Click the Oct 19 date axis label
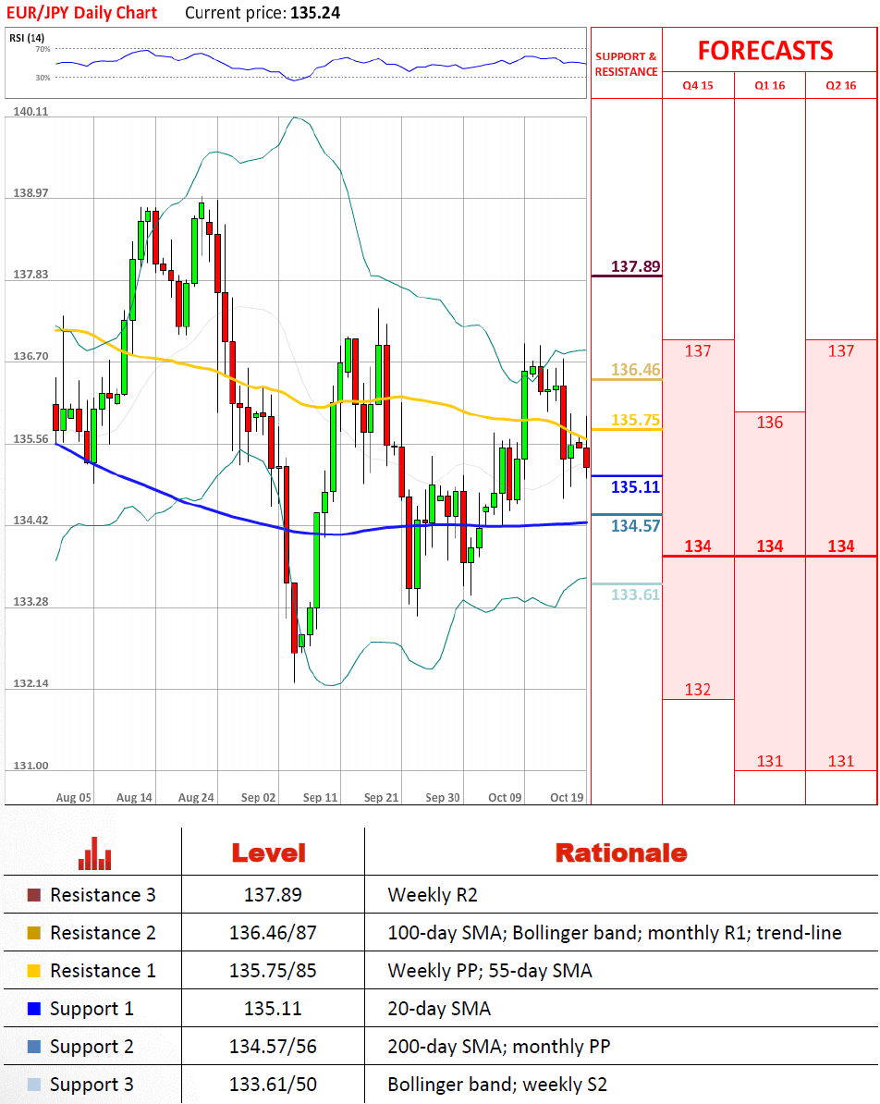Image resolution: width=880 pixels, height=1104 pixels. pyautogui.click(x=567, y=798)
